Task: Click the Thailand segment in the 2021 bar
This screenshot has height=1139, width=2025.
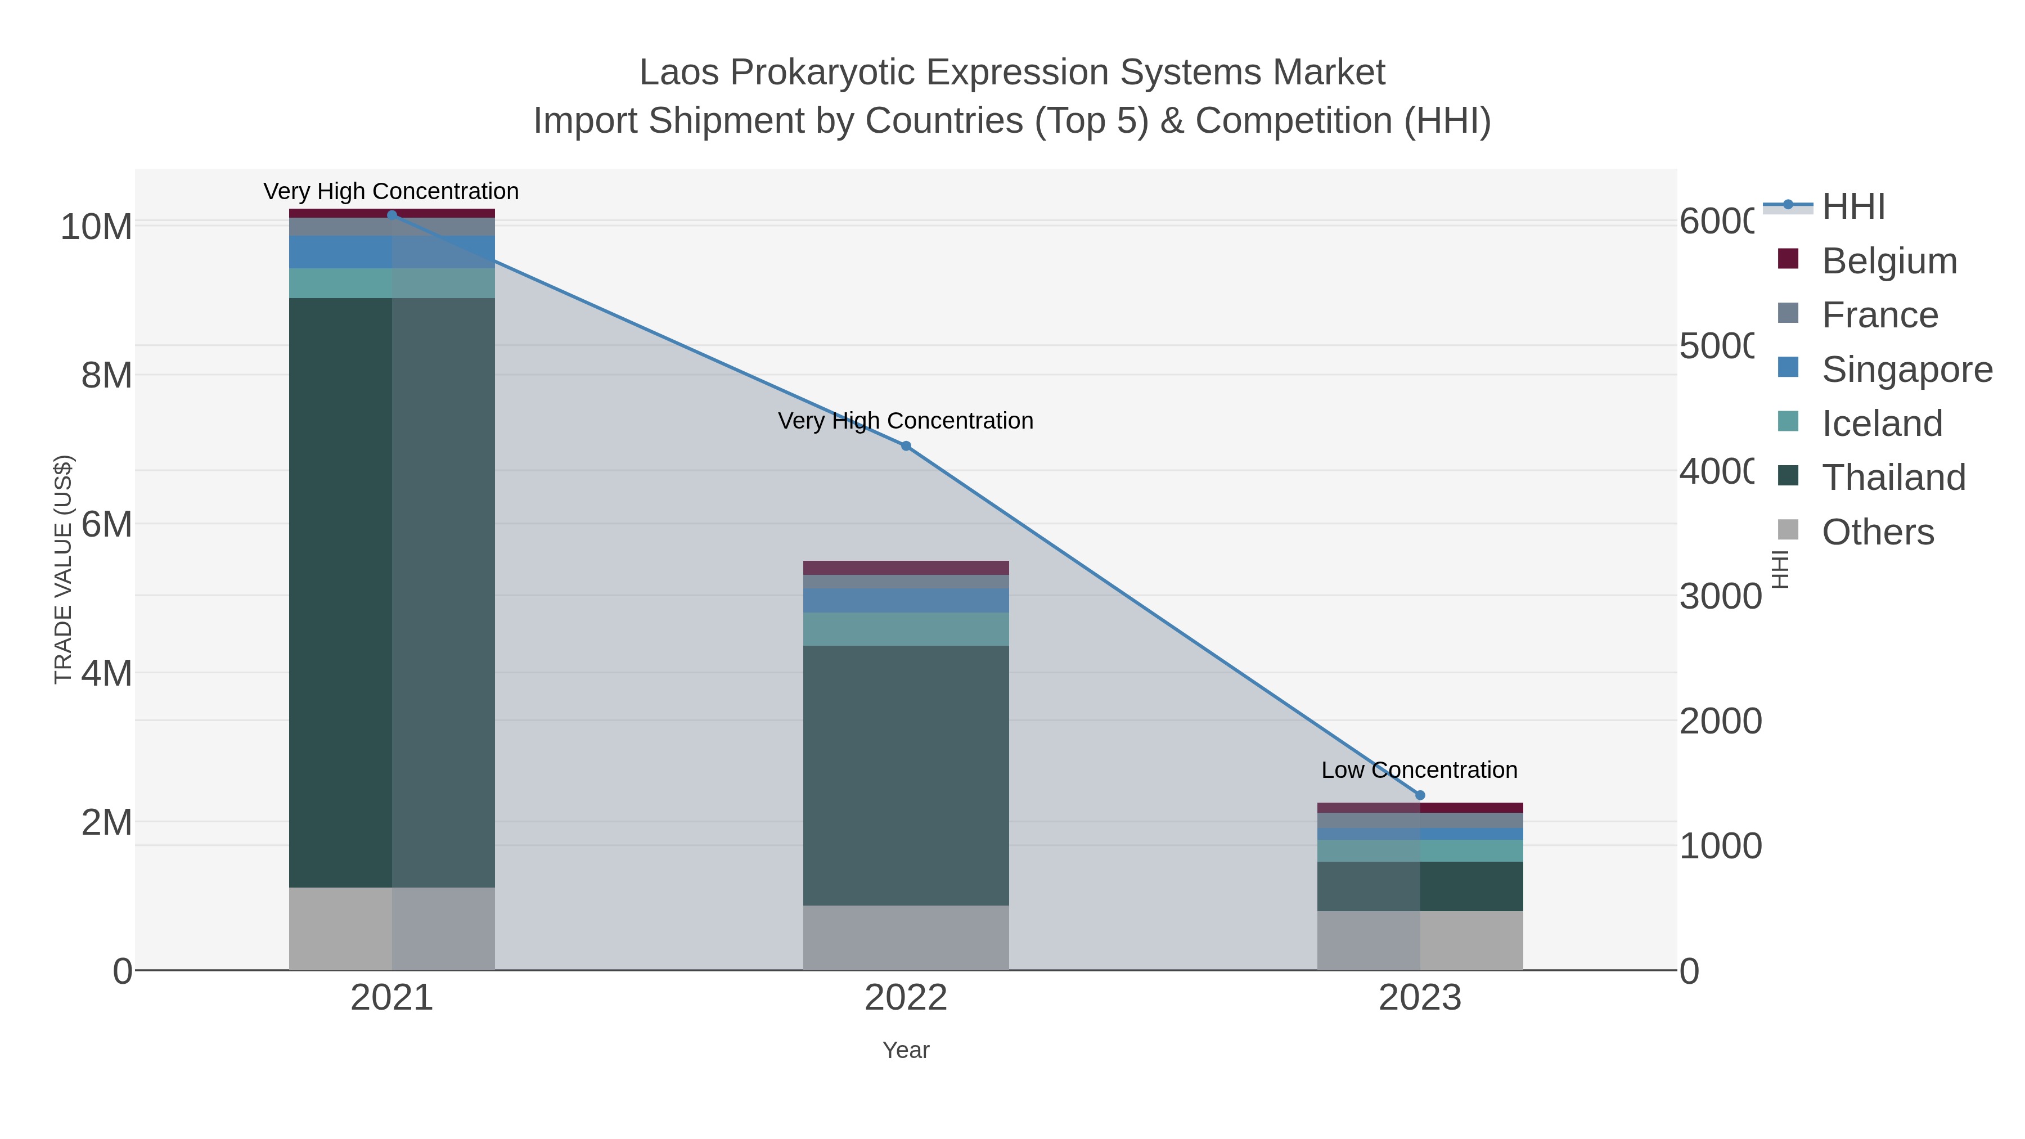Action: coord(392,593)
